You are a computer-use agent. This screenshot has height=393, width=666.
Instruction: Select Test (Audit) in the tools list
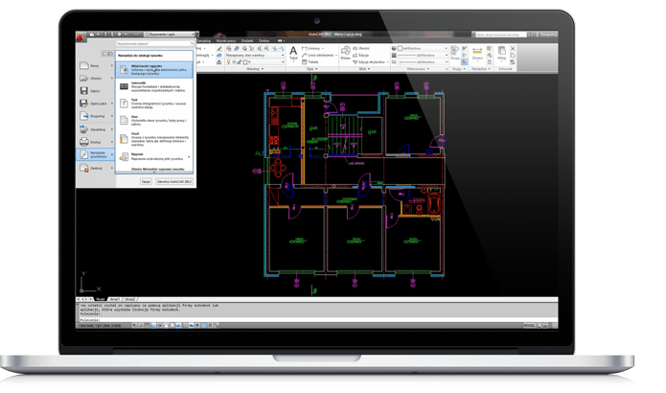pos(154,104)
